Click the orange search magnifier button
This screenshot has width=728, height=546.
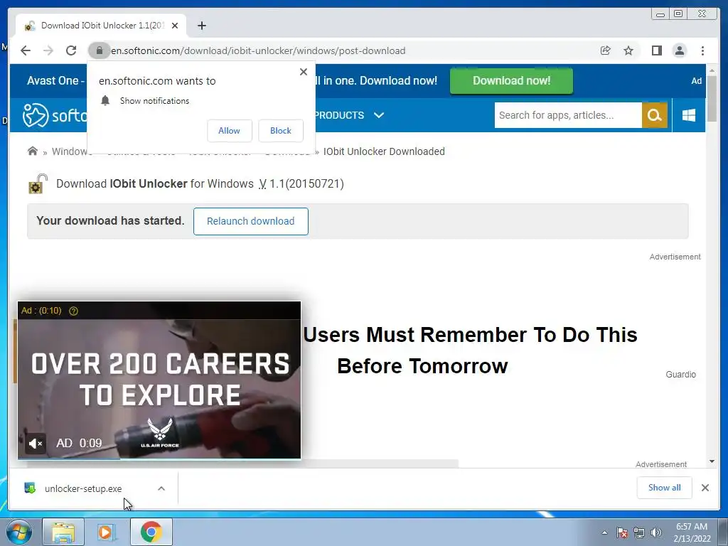pos(655,115)
